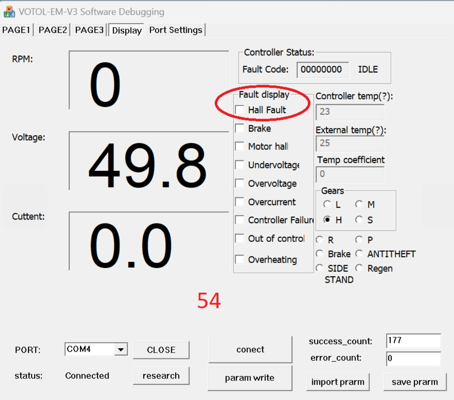Select the Port Settings tab
The height and width of the screenshot is (400, 454).
click(x=176, y=30)
